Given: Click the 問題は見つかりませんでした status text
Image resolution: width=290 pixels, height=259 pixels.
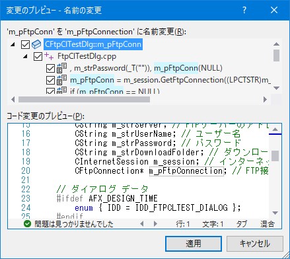Looking at the screenshot, I should click(x=74, y=224).
